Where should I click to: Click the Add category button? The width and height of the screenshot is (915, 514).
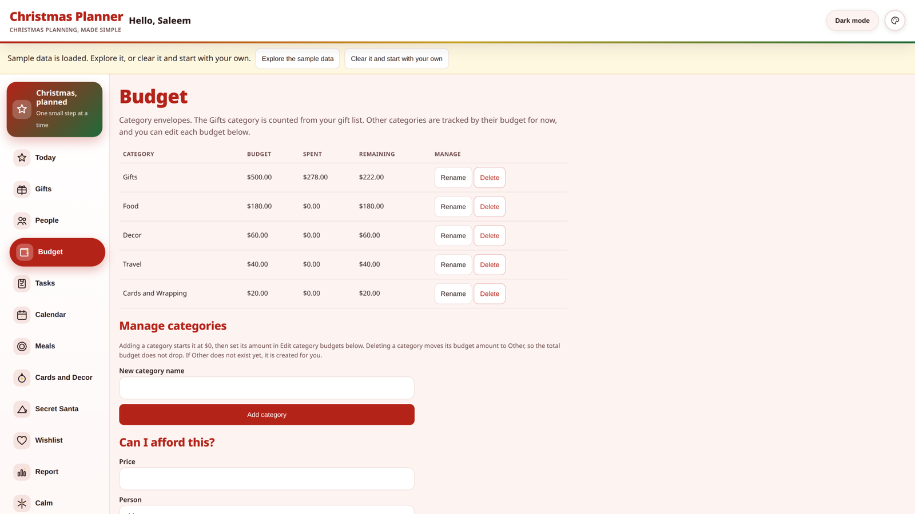tap(266, 415)
